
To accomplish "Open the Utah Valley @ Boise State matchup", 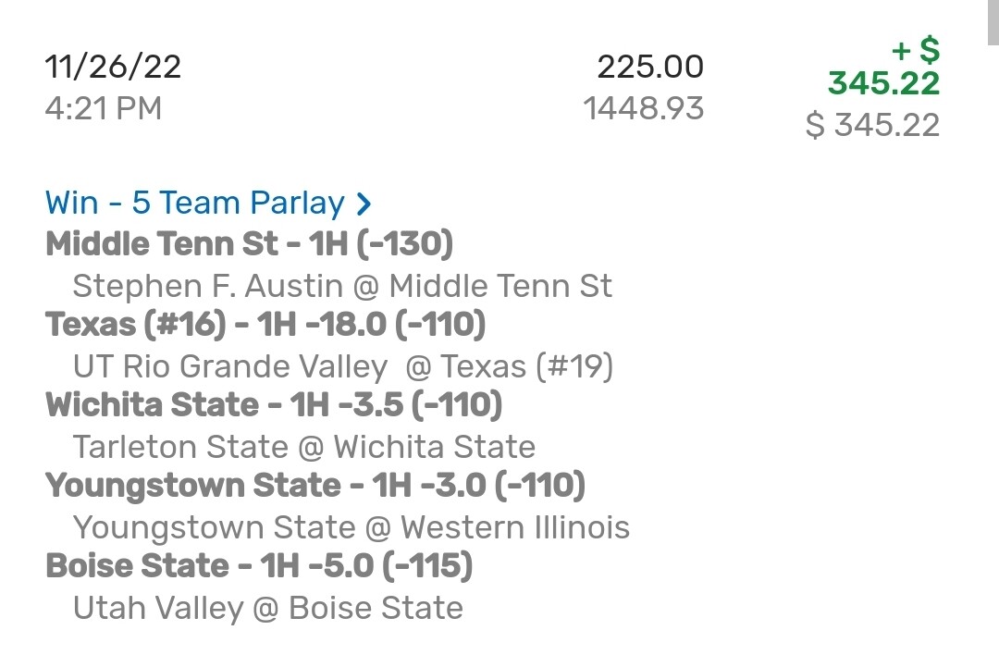I will (268, 609).
